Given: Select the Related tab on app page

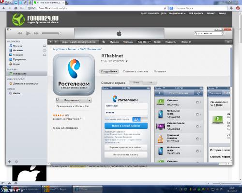Looking at the screenshot, I should pos(160,71).
